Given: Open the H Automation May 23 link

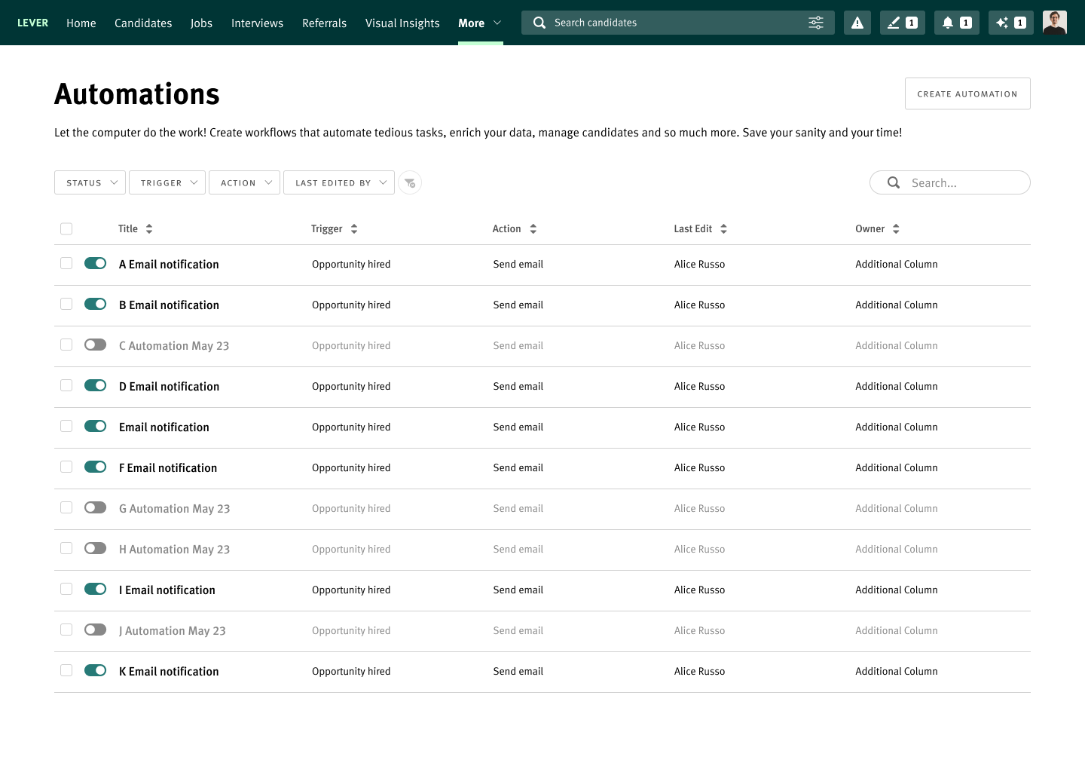Looking at the screenshot, I should [174, 550].
